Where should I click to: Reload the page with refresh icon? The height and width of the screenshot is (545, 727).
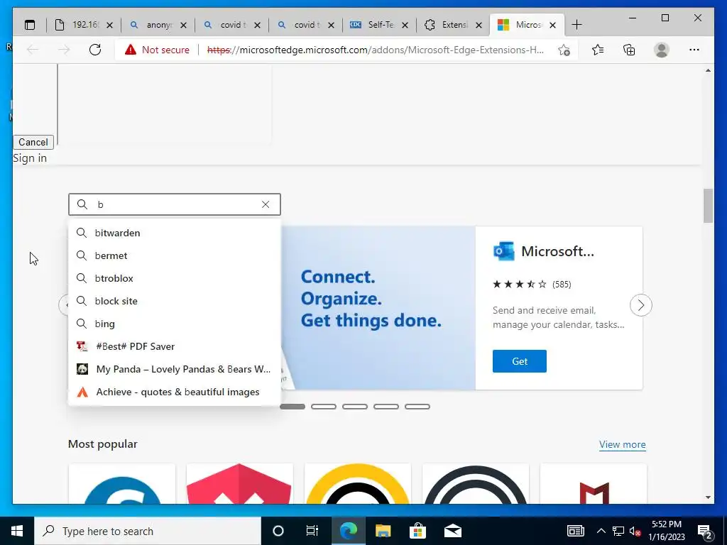tap(95, 50)
